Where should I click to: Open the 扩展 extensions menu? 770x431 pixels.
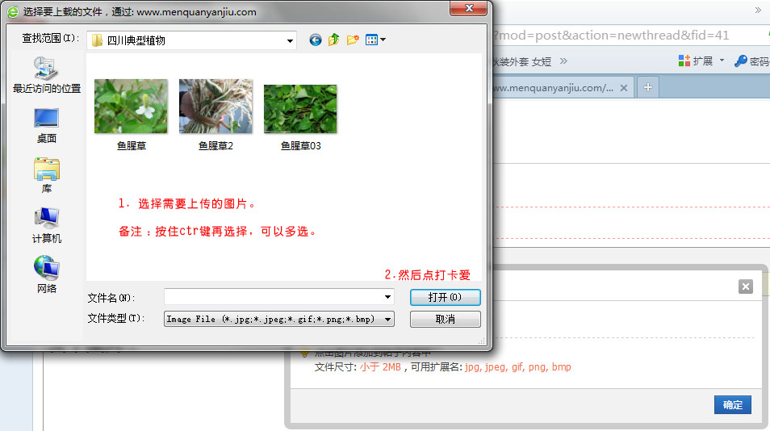tap(701, 61)
